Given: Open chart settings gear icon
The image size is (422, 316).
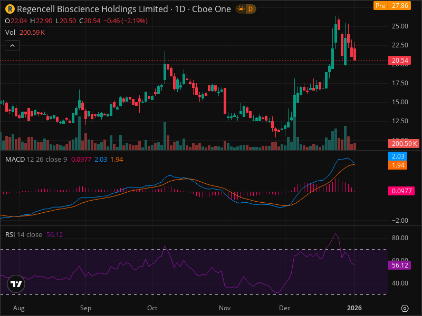Looking at the screenshot, I should [x=405, y=308].
